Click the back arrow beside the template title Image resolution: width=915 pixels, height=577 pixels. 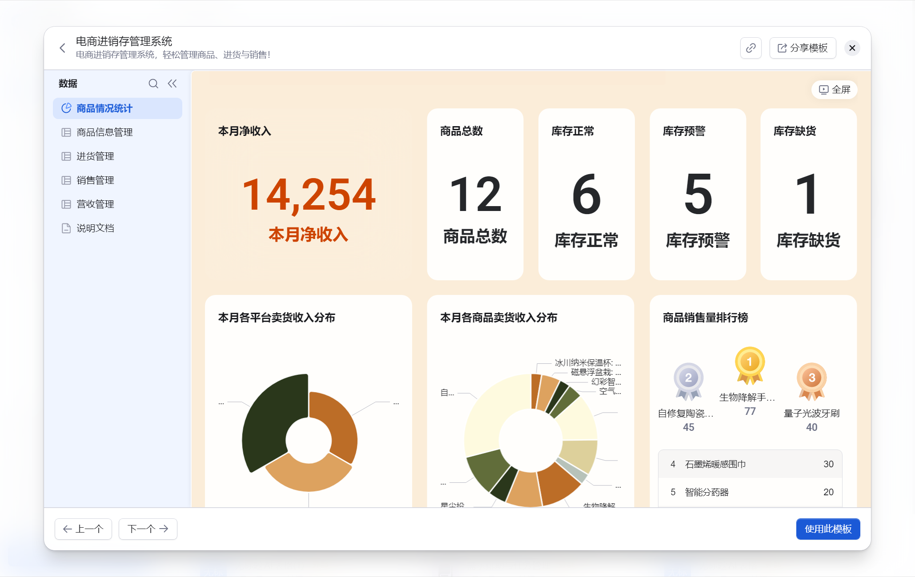tap(63, 48)
